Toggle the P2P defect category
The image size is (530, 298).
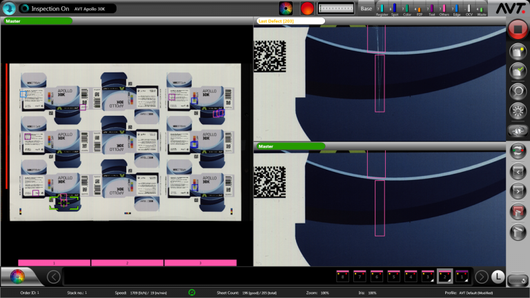tap(420, 10)
